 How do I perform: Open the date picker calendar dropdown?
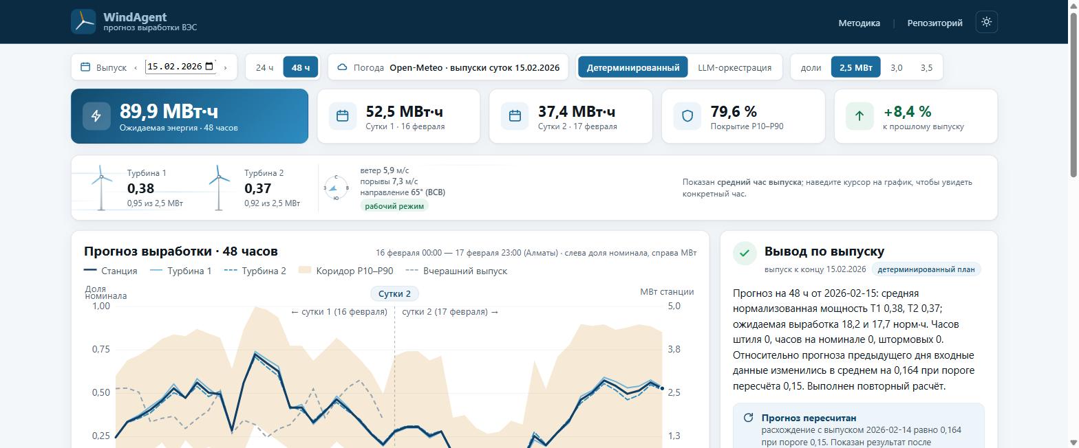point(209,67)
